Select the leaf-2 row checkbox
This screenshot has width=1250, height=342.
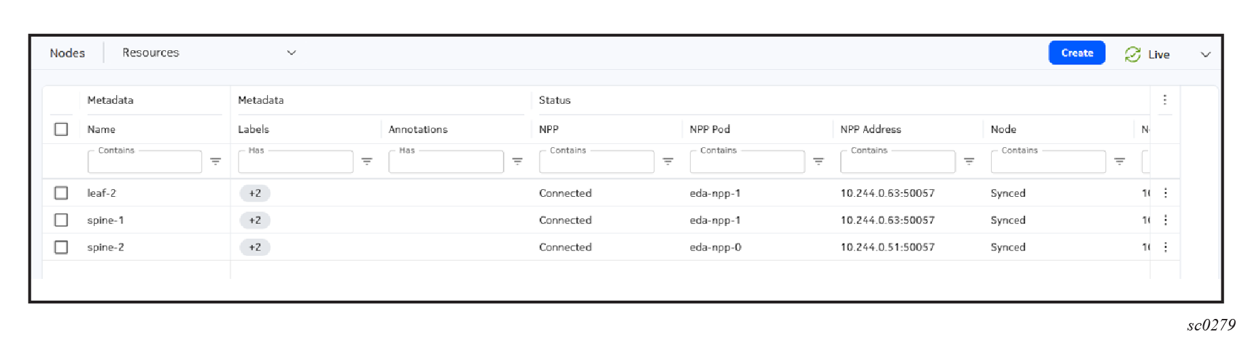(61, 193)
